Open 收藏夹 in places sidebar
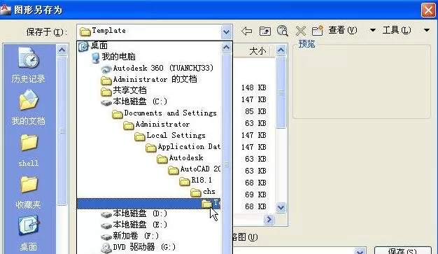This screenshot has height=254, width=438. [29, 192]
